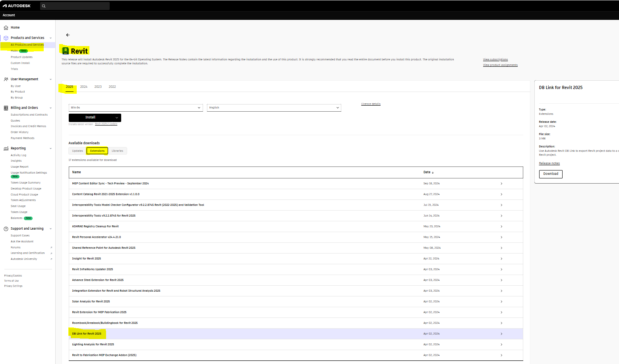Open chevron for Interoperability Tools Model Checker Configurator row

501,205
